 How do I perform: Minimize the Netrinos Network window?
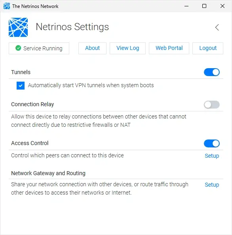tap(186, 6)
